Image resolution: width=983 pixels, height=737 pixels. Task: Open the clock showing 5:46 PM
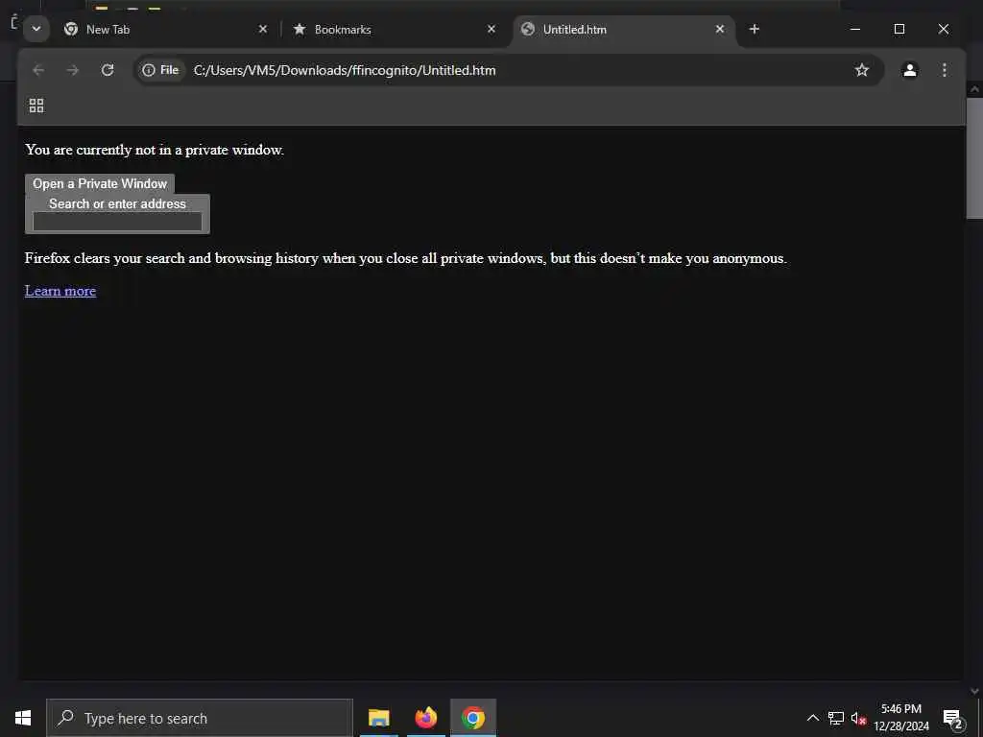[901, 718]
